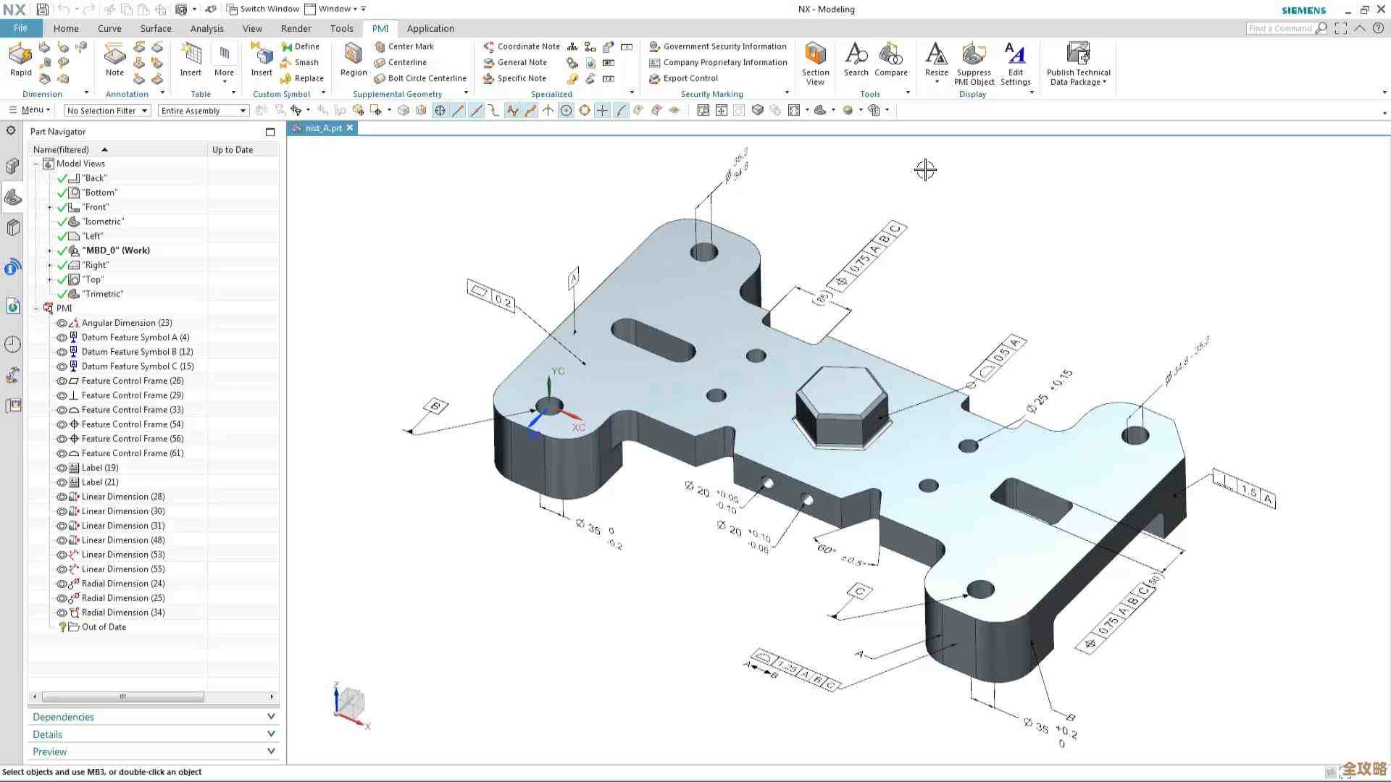Open the No Selection Filter dropdown
This screenshot has height=782, width=1391.
(106, 111)
